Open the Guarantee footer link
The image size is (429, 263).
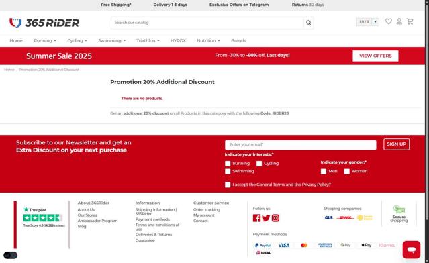[145, 240]
